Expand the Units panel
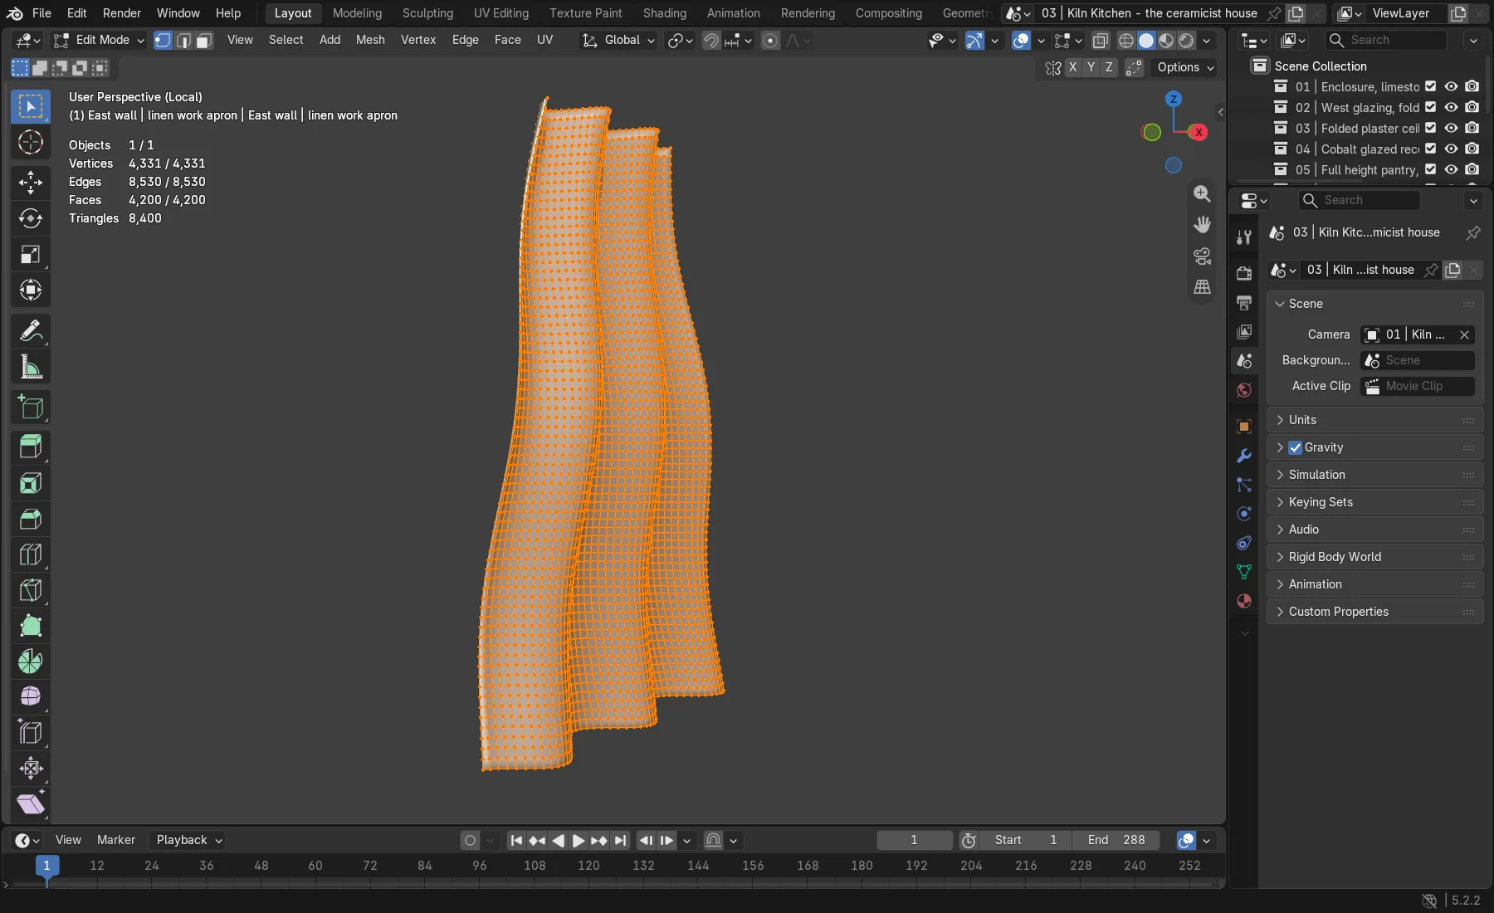The height and width of the screenshot is (913, 1494). (1374, 420)
